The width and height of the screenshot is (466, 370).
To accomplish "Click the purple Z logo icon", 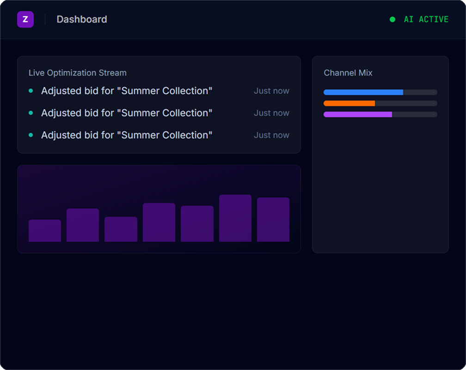I will tap(25, 19).
